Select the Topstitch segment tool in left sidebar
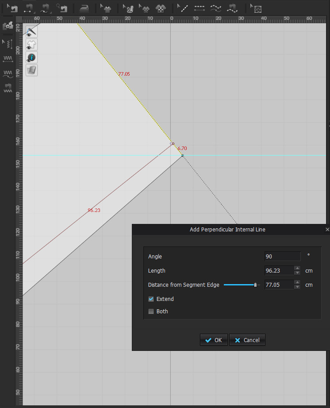The height and width of the screenshot is (408, 330). [x=8, y=58]
